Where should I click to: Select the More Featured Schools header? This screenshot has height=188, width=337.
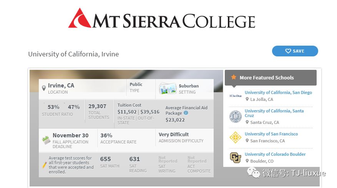[x=271, y=78]
